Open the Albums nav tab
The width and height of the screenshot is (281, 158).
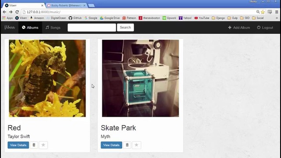(x=30, y=28)
